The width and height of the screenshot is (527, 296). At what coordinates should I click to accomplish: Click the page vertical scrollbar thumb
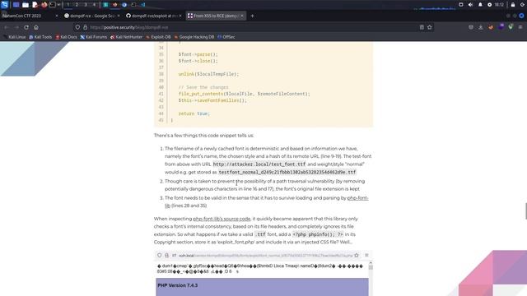525,211
